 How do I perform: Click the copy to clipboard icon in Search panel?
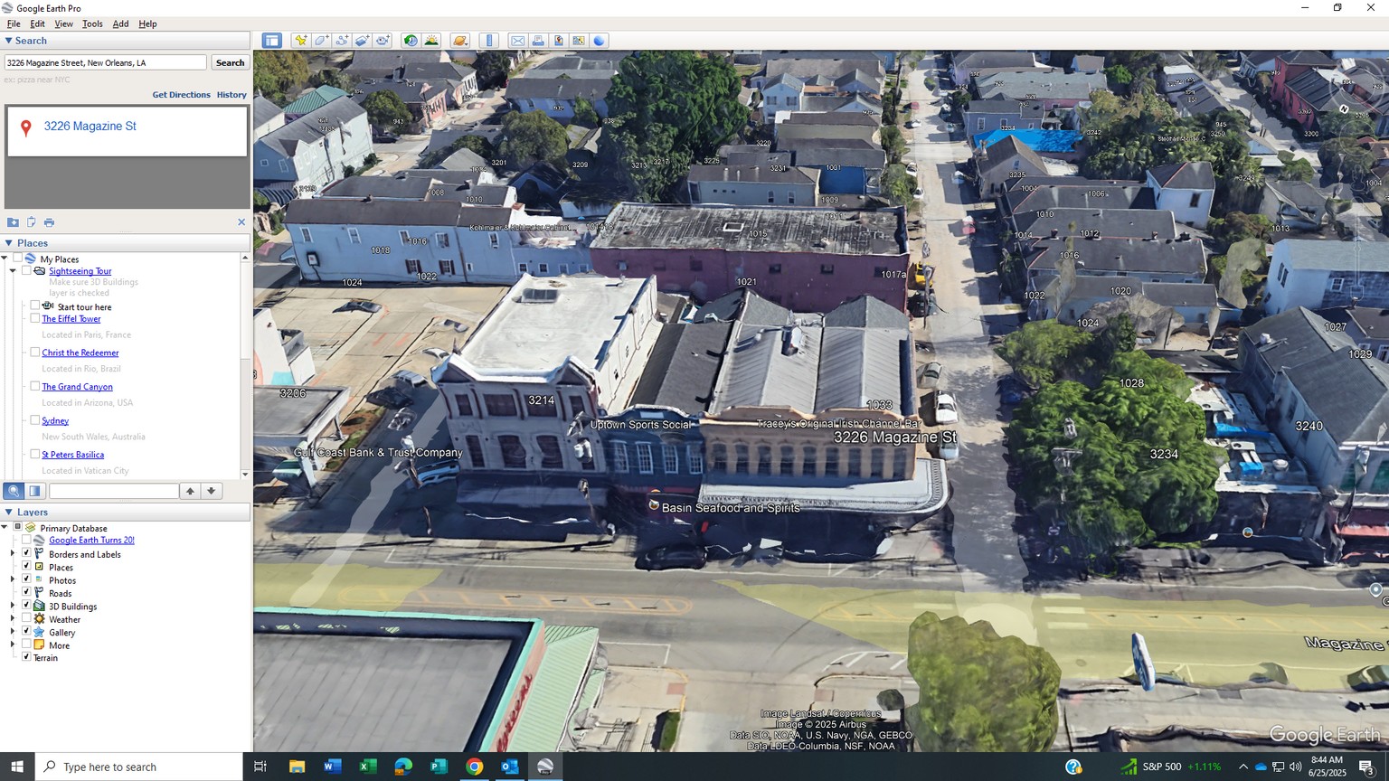(x=31, y=222)
